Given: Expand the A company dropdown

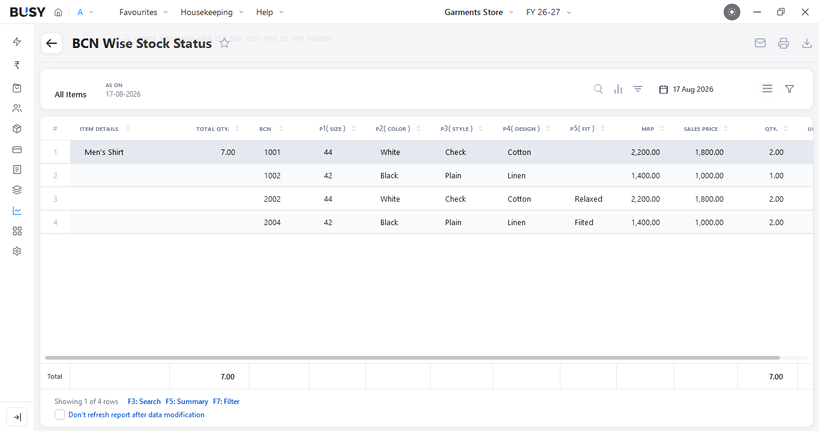Looking at the screenshot, I should pyautogui.click(x=85, y=12).
